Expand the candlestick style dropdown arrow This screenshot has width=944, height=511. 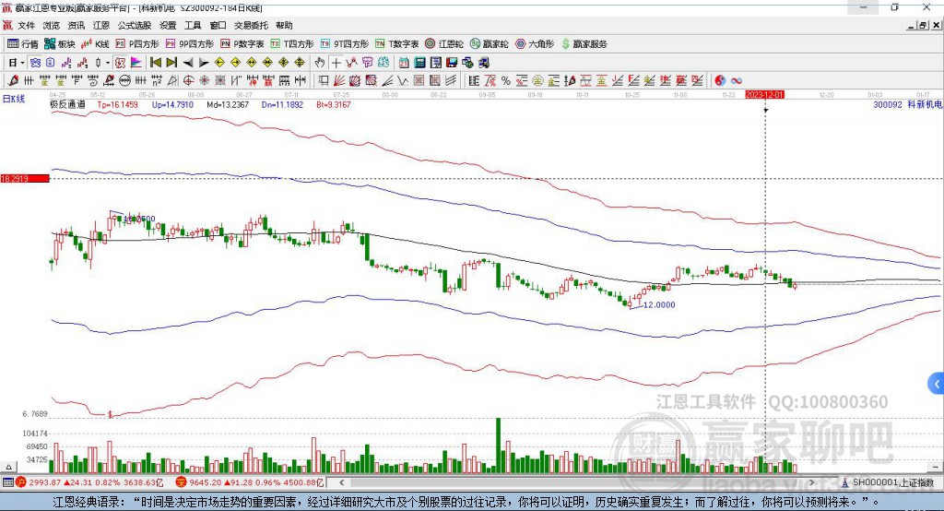pos(108,63)
